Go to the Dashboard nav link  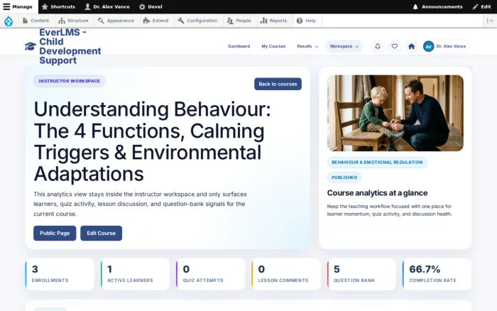click(239, 46)
